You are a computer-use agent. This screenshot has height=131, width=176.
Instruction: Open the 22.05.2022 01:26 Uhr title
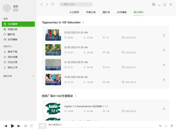point(76,47)
